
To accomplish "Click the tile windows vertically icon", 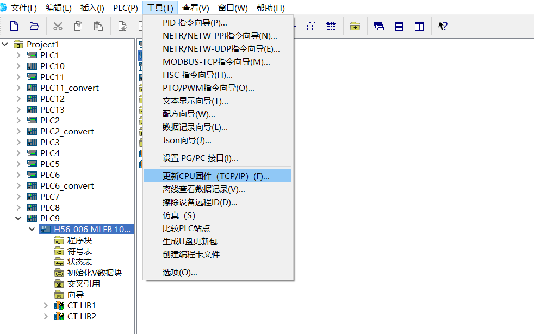I will tap(419, 26).
